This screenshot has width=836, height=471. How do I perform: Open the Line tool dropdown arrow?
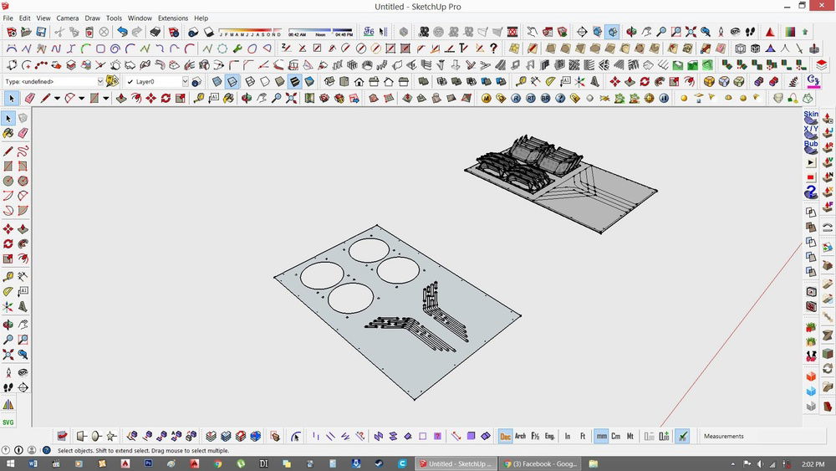[57, 99]
